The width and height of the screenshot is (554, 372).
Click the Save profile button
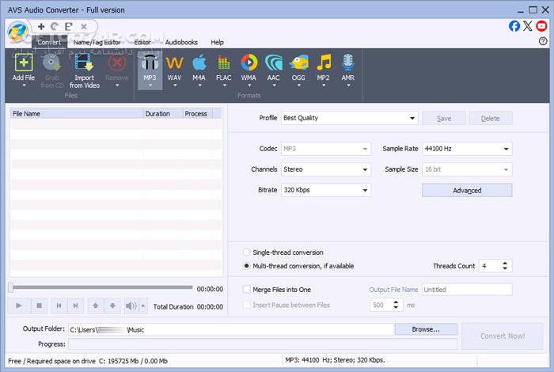point(444,119)
